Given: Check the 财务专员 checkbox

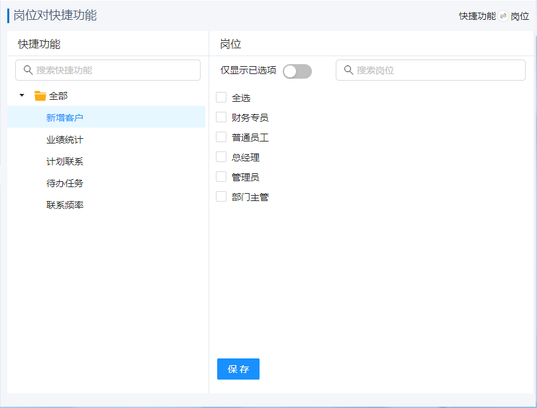Looking at the screenshot, I should (221, 118).
